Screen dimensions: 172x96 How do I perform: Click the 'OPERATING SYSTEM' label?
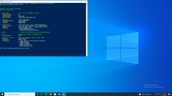point(7,38)
